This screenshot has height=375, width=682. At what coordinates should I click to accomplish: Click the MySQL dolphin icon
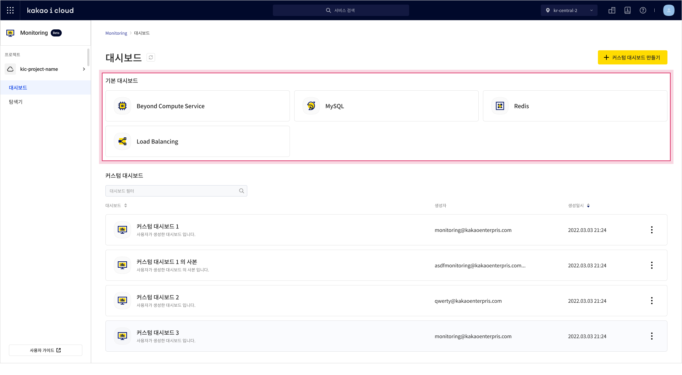(x=311, y=106)
